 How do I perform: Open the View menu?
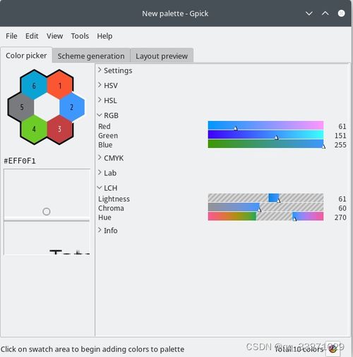pos(54,36)
